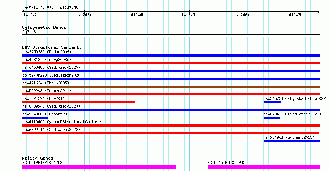Click the 141243k ruler tick label
Image resolution: width=330 pixels, height=171 pixels.
click(84, 15)
